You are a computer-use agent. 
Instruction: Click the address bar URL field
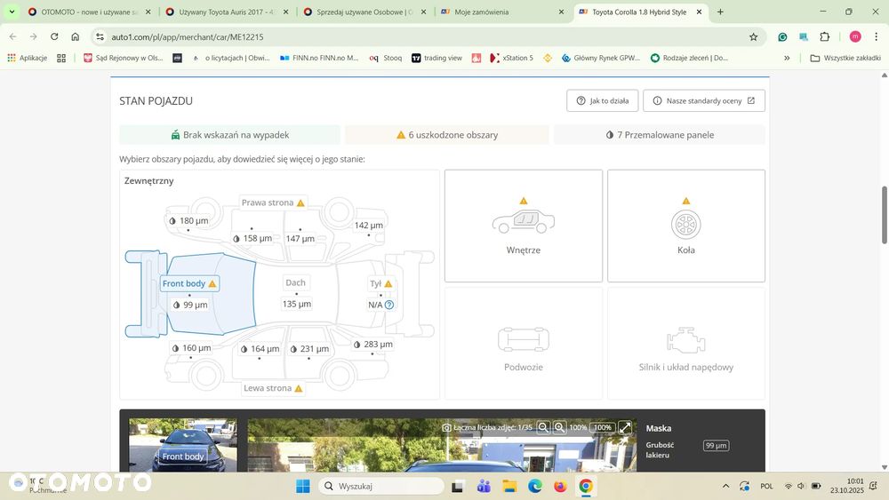click(x=420, y=36)
